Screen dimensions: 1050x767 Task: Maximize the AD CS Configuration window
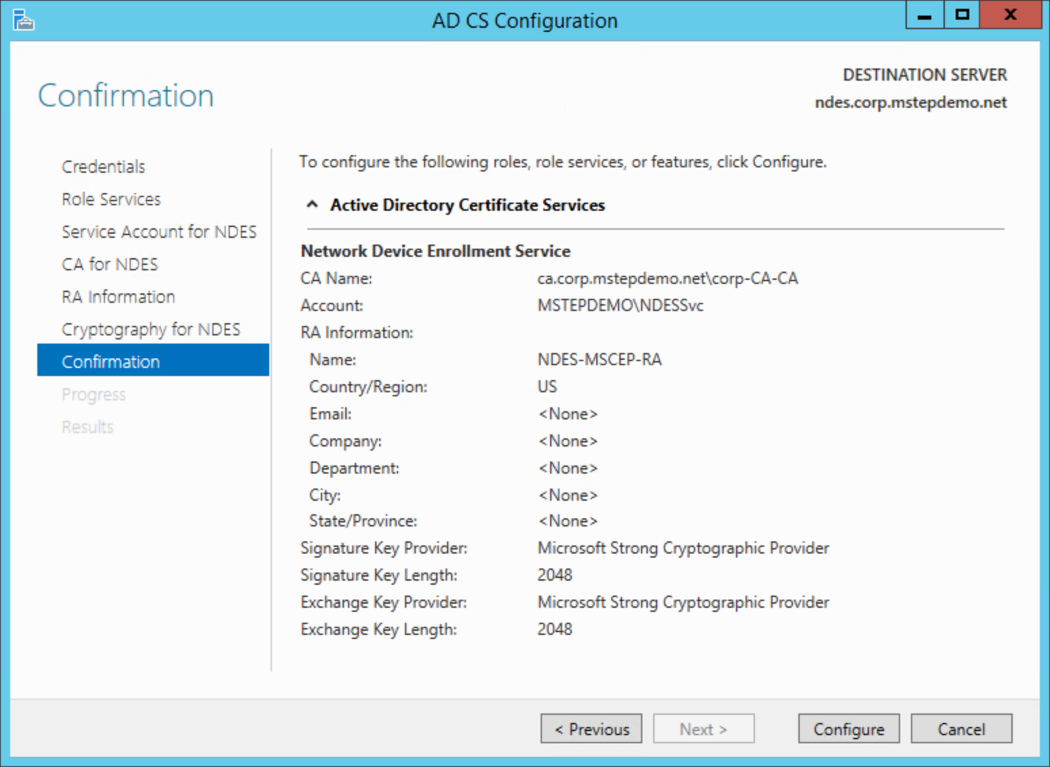click(x=962, y=15)
